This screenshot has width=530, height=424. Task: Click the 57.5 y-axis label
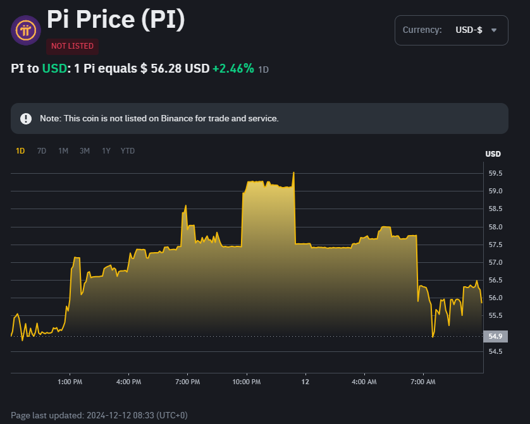point(495,245)
